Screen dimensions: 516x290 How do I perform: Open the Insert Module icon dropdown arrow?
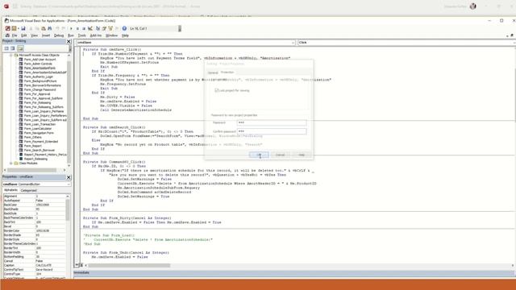pos(18,29)
